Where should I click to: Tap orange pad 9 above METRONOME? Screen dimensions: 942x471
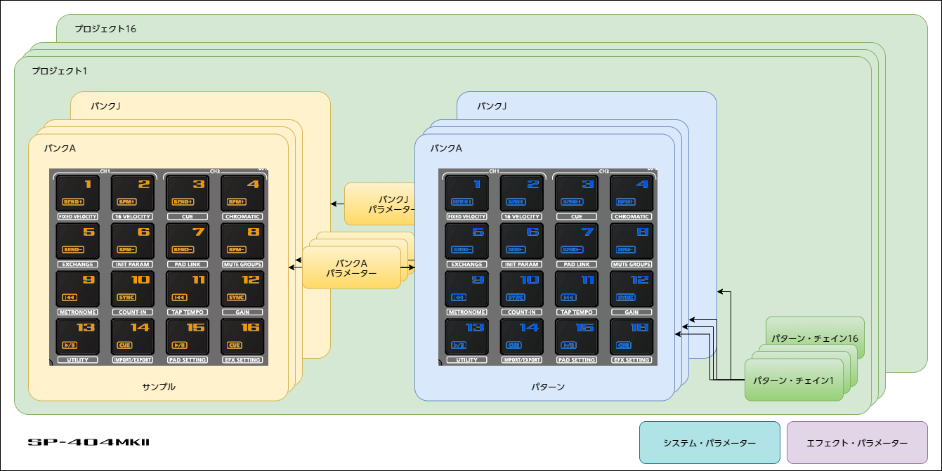(78, 288)
